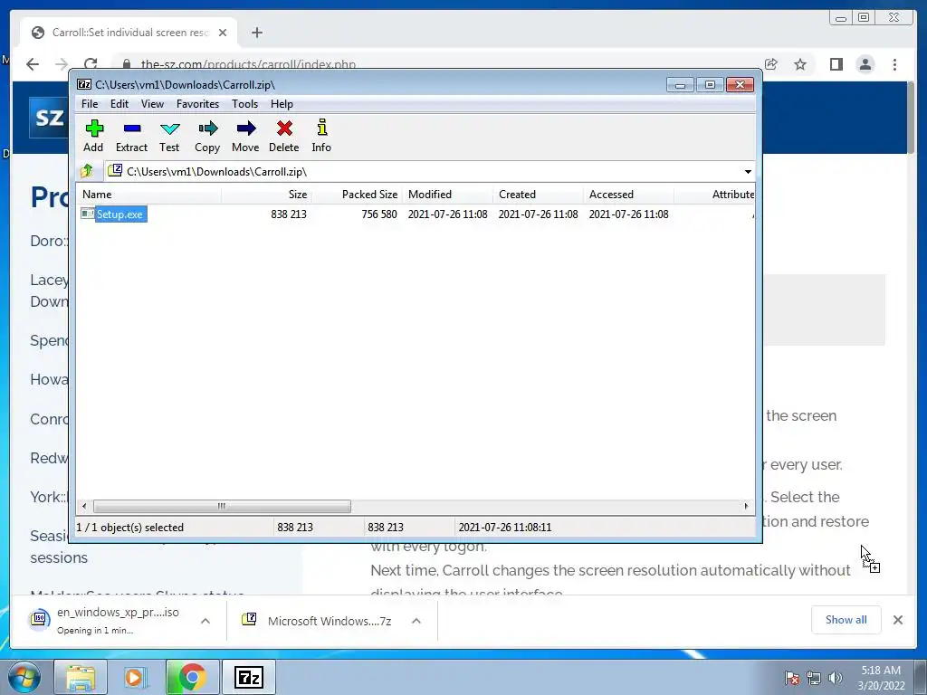Sort by the Size column header
The height and width of the screenshot is (695, 927).
(x=267, y=195)
